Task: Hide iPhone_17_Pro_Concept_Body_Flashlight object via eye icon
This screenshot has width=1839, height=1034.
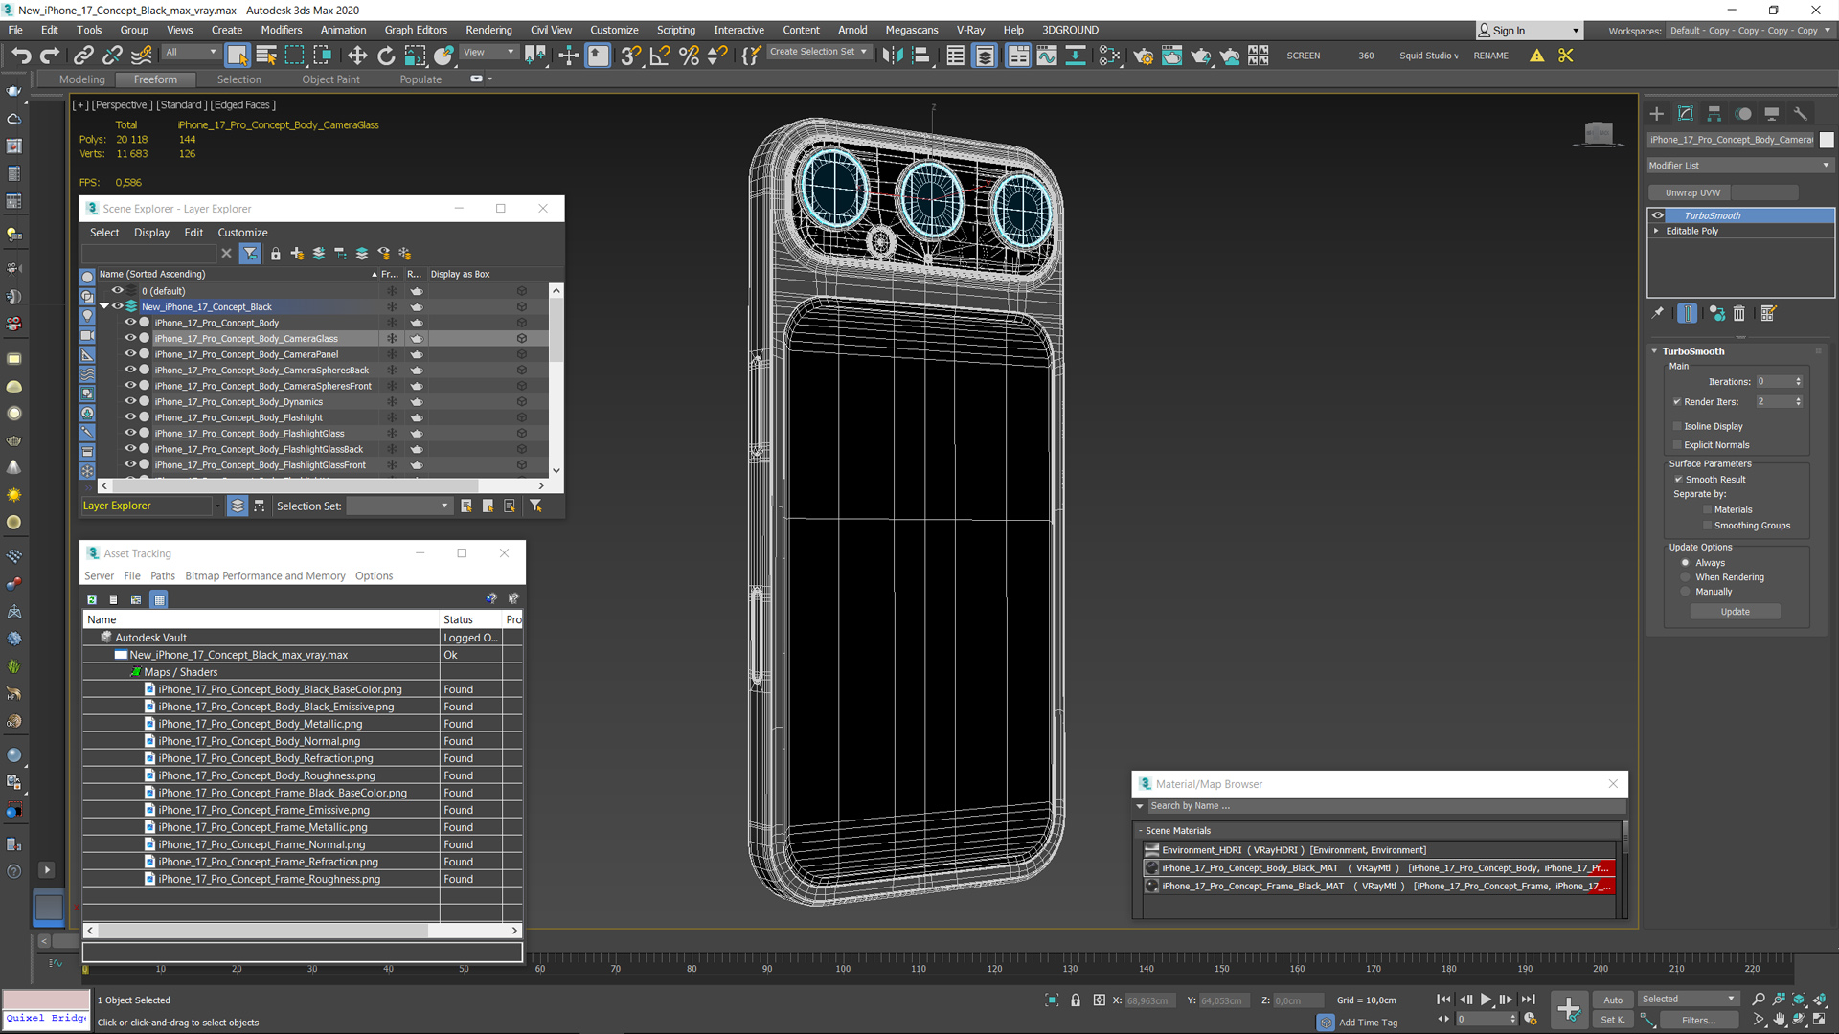Action: pyautogui.click(x=131, y=417)
